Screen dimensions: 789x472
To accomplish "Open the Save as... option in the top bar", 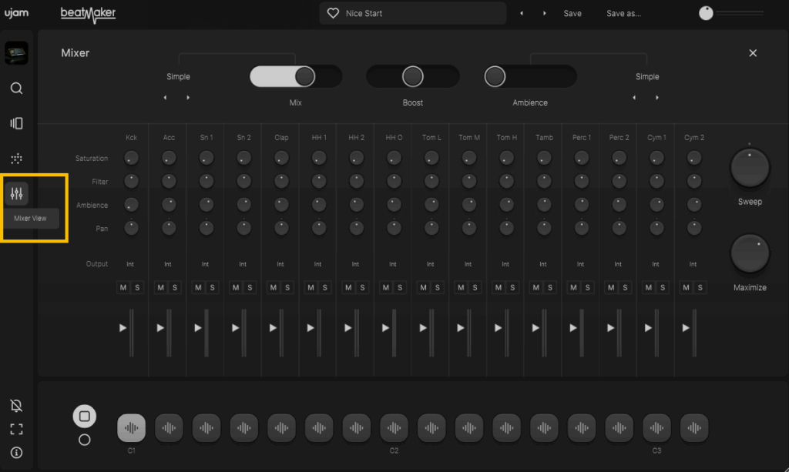I will pyautogui.click(x=623, y=13).
